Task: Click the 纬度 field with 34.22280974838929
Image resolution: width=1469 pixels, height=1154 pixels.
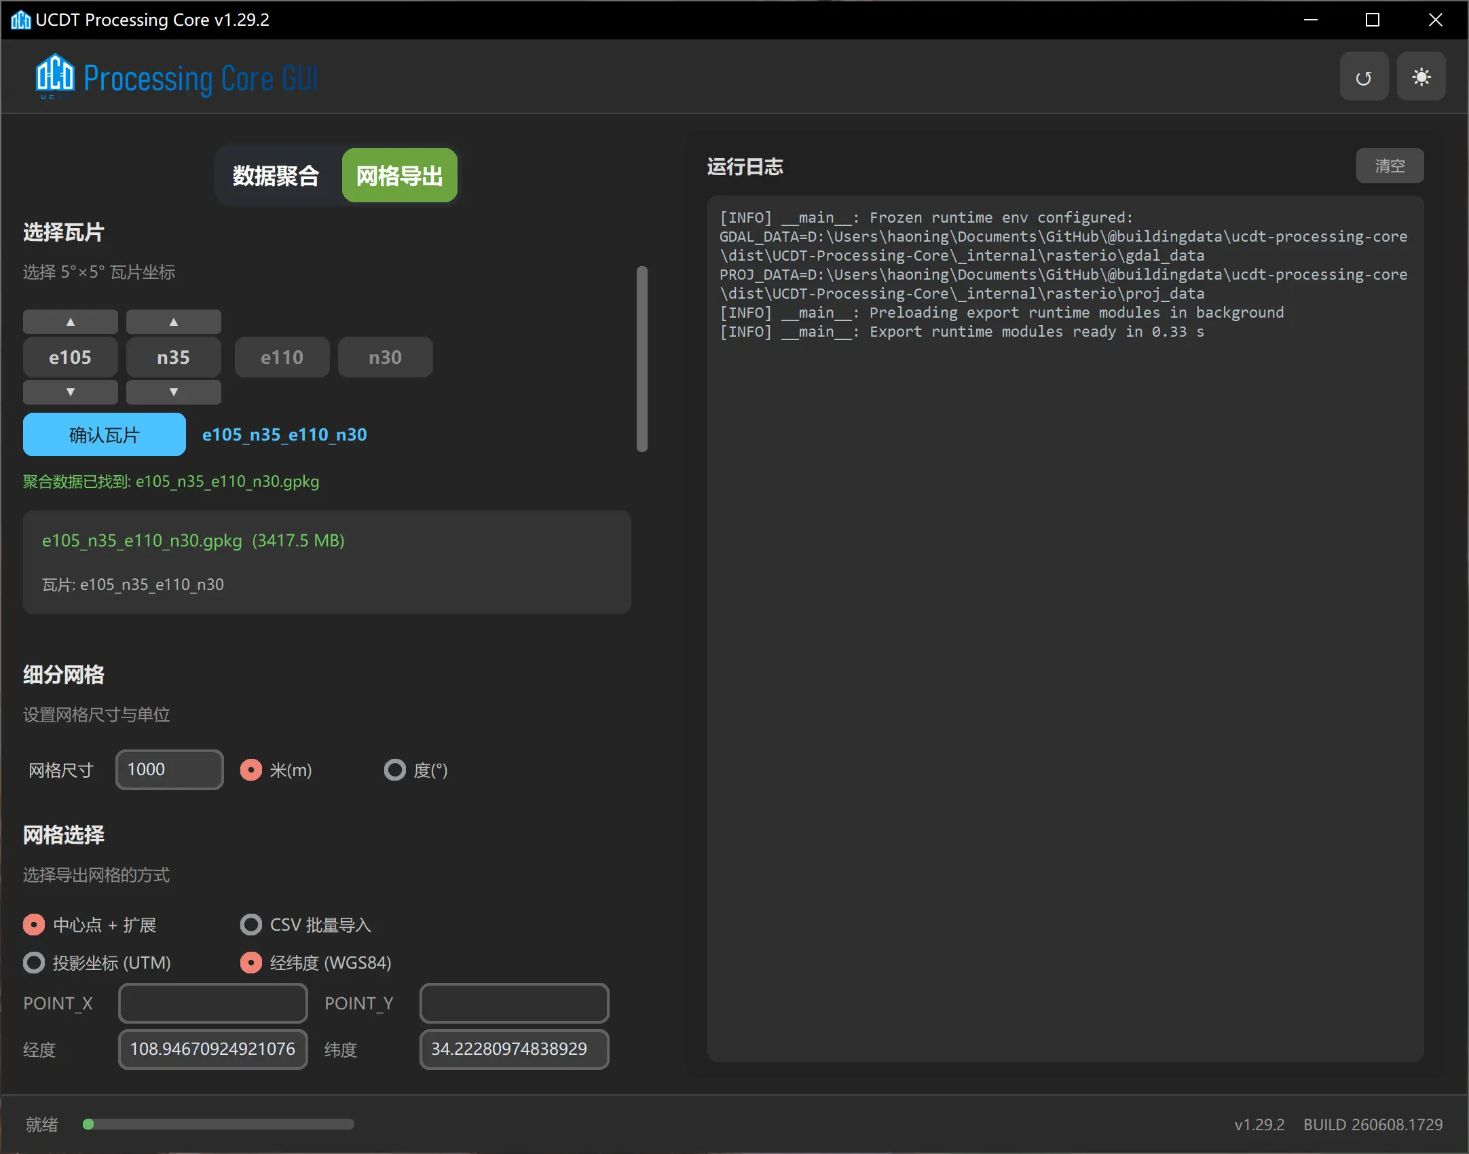Action: coord(514,1049)
